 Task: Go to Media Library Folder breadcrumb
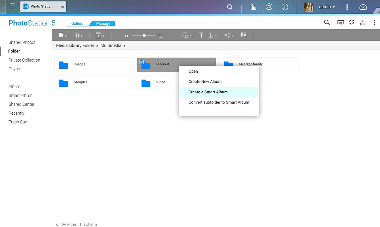75,45
